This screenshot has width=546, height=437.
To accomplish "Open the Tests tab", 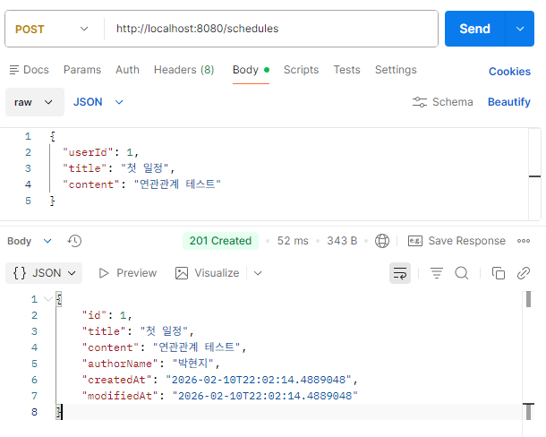I will 346,70.
